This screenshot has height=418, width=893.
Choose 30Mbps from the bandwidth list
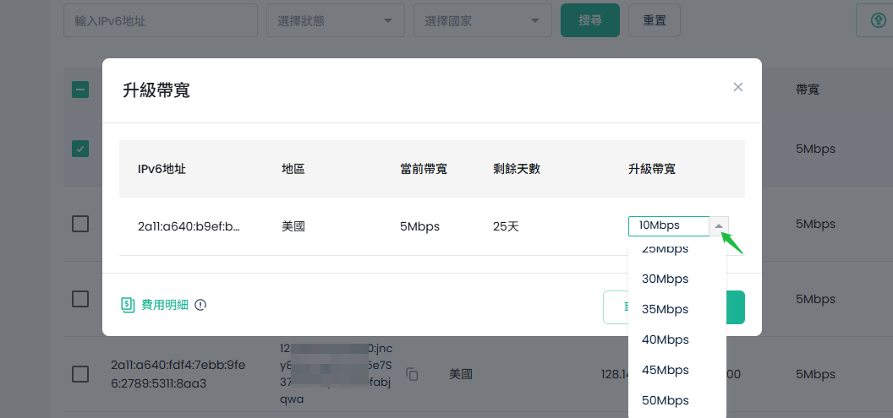(666, 280)
